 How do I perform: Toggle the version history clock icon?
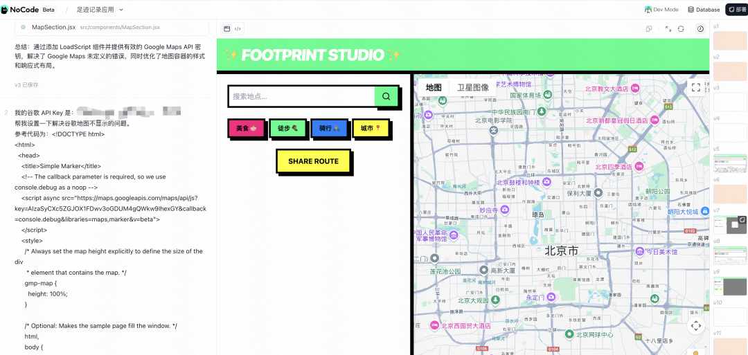coord(700,28)
